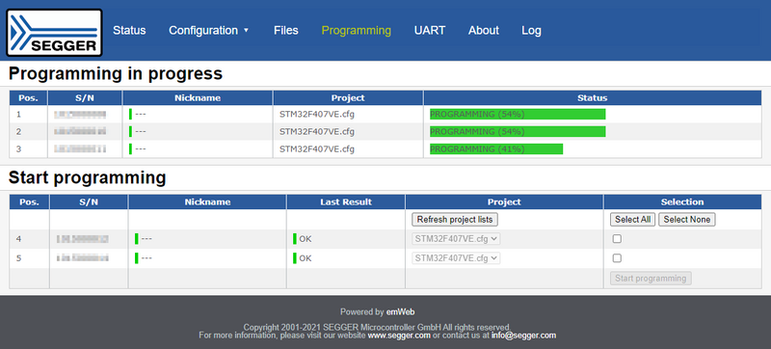Open the Status page
The width and height of the screenshot is (771, 349).
coord(129,31)
